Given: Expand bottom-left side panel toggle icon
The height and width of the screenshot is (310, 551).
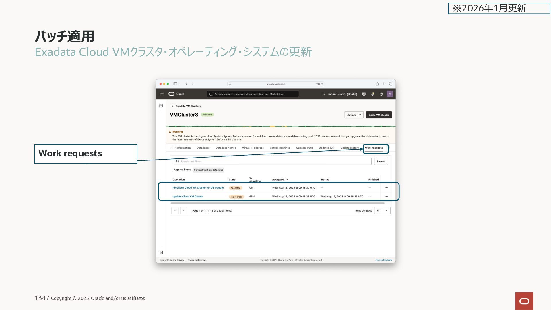Looking at the screenshot, I should (161, 253).
